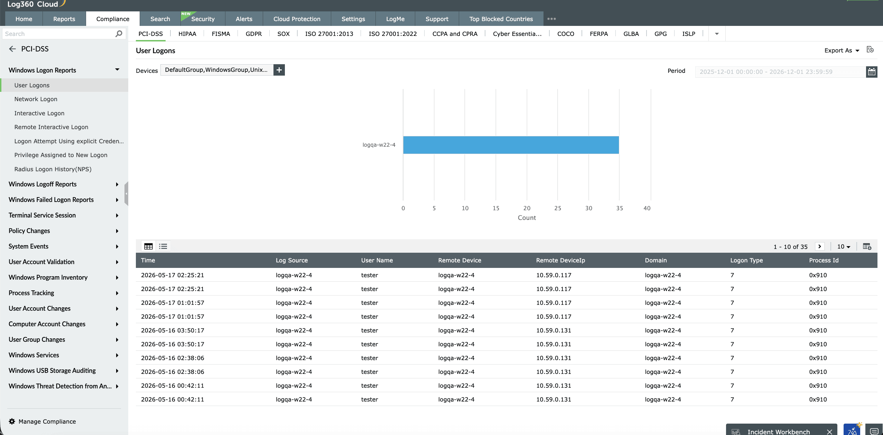Expand User Account Validation

pos(117,262)
